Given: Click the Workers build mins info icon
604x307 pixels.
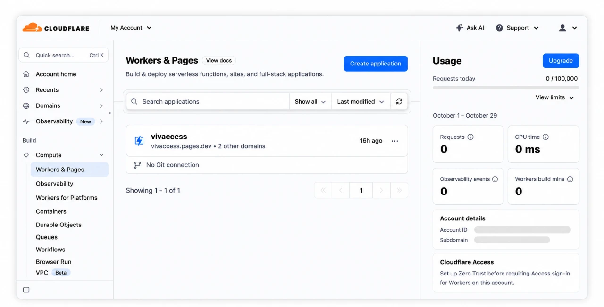Looking at the screenshot, I should [x=570, y=179].
